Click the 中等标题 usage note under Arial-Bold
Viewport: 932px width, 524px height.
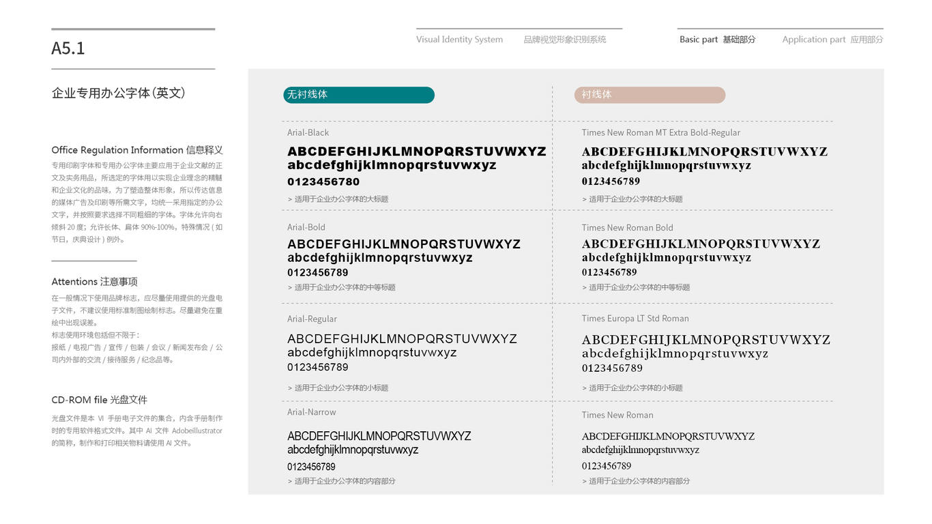pos(342,287)
